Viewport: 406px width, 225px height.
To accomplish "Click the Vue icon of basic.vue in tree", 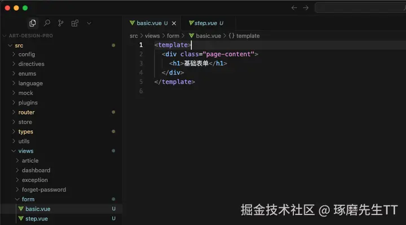I will click(21, 209).
